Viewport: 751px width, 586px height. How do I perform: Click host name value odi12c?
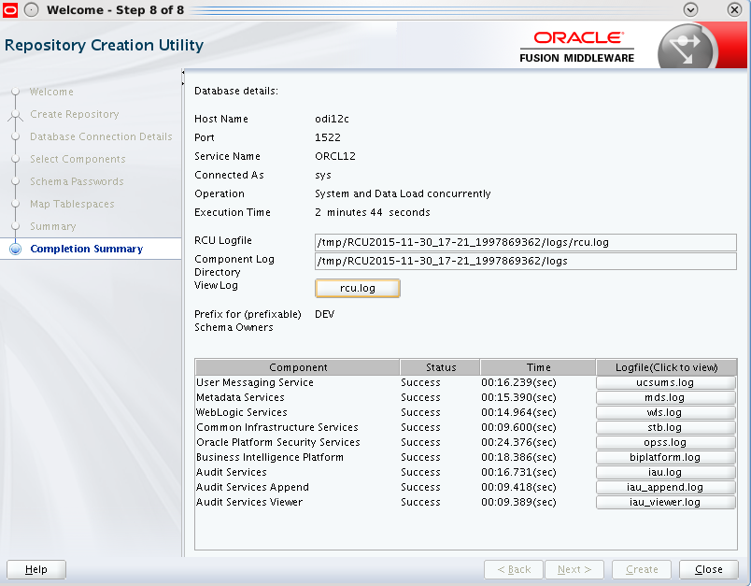coord(332,119)
